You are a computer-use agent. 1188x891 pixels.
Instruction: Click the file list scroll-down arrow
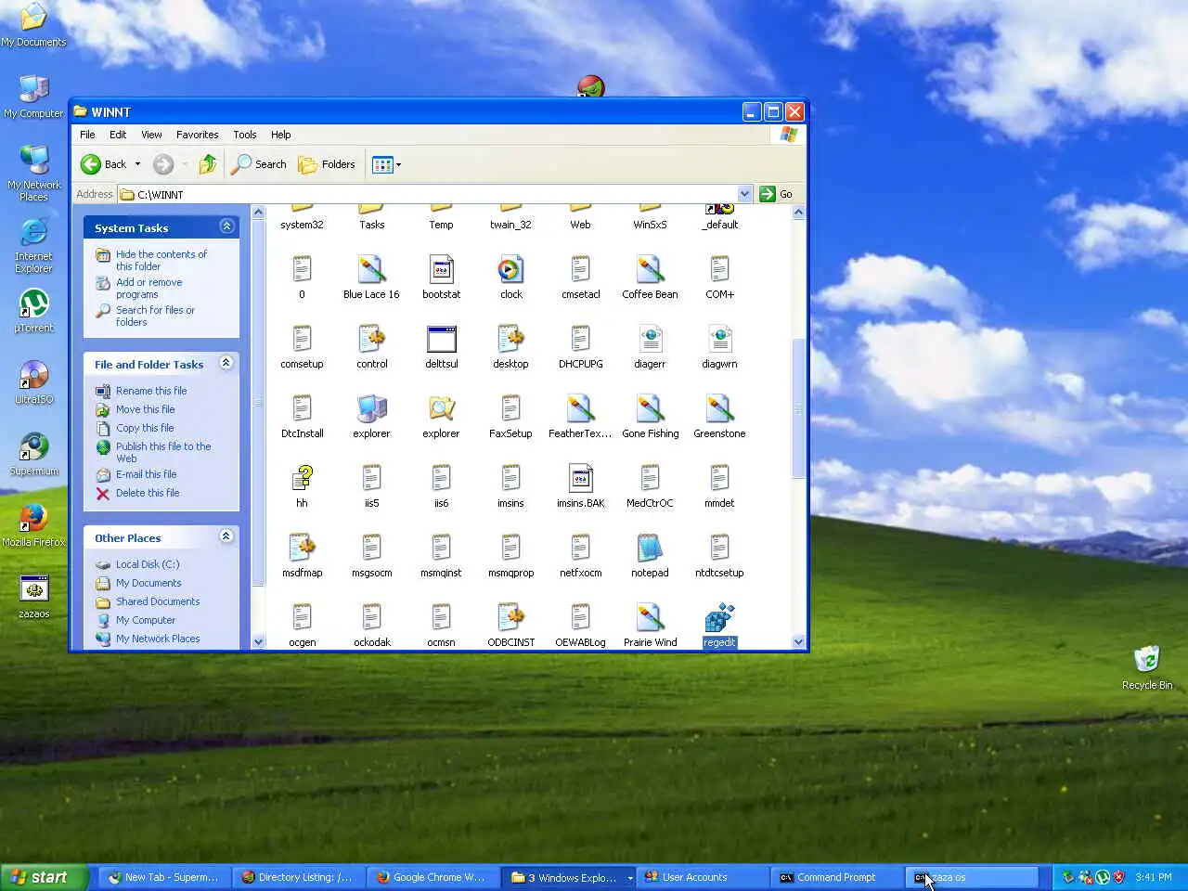tap(798, 641)
